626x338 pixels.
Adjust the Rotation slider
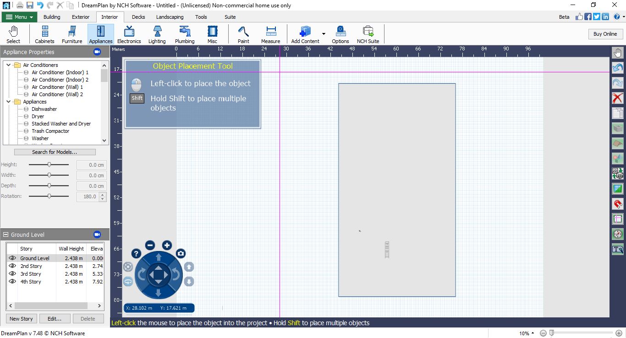[x=49, y=196]
